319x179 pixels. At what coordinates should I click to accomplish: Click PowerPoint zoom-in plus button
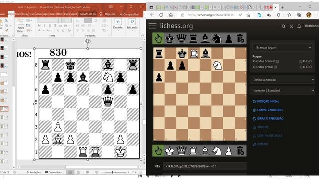[129, 172]
